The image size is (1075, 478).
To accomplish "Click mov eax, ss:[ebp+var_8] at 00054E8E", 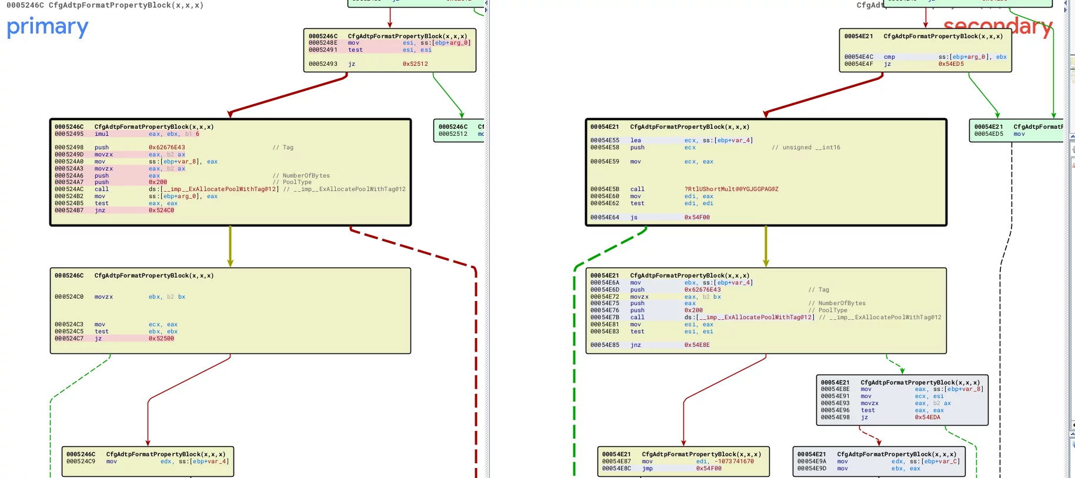I will [x=902, y=389].
